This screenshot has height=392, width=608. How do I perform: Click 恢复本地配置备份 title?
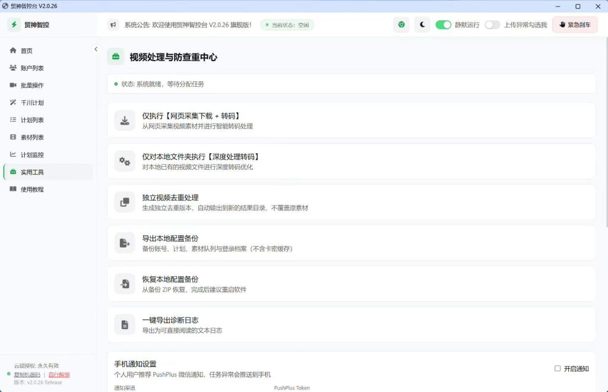click(170, 279)
